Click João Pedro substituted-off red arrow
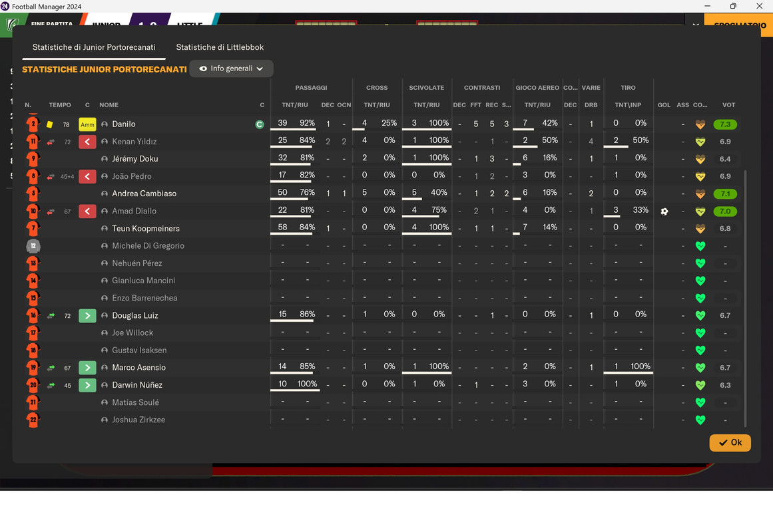The width and height of the screenshot is (773, 532). coord(87,176)
